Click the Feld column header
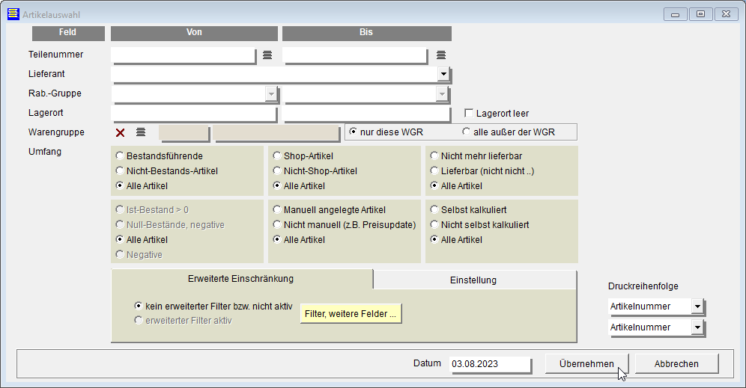The width and height of the screenshot is (746, 388). (68, 33)
